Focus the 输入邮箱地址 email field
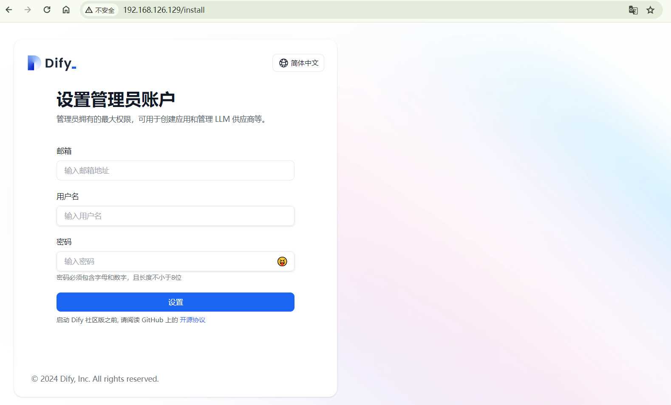The width and height of the screenshot is (671, 405). coord(176,170)
